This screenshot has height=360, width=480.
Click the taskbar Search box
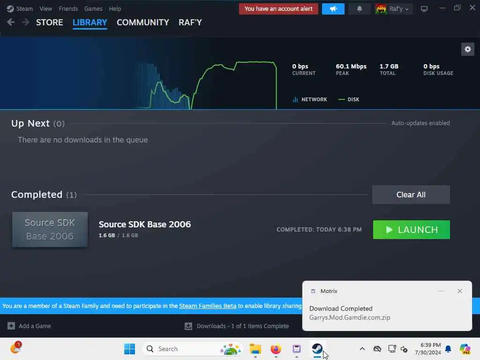coord(192,349)
